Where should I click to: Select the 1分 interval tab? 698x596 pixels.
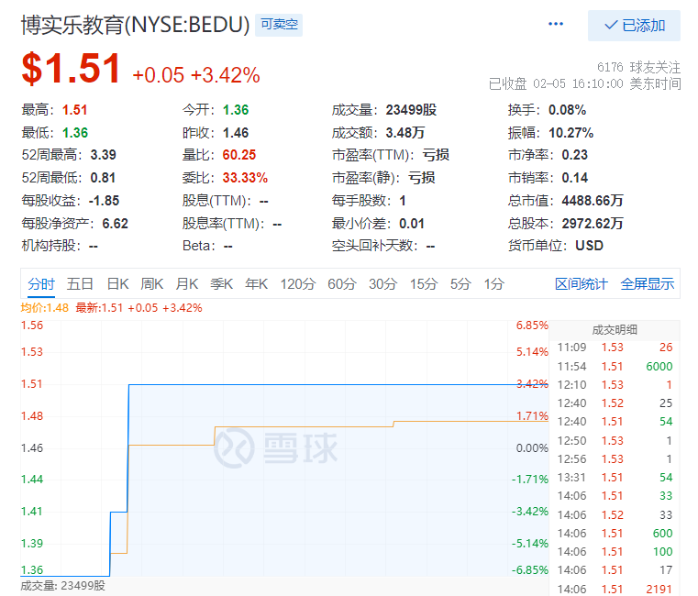[x=494, y=284]
